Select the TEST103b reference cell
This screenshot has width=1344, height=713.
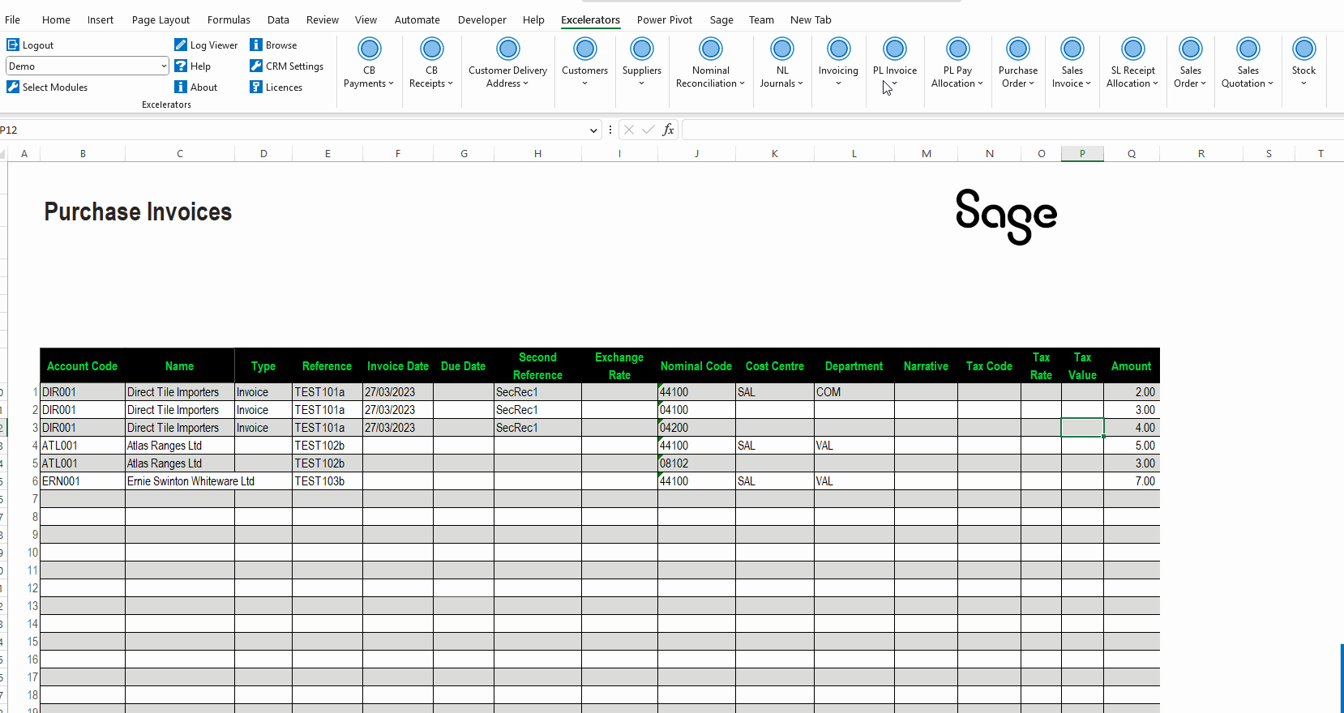tap(327, 481)
